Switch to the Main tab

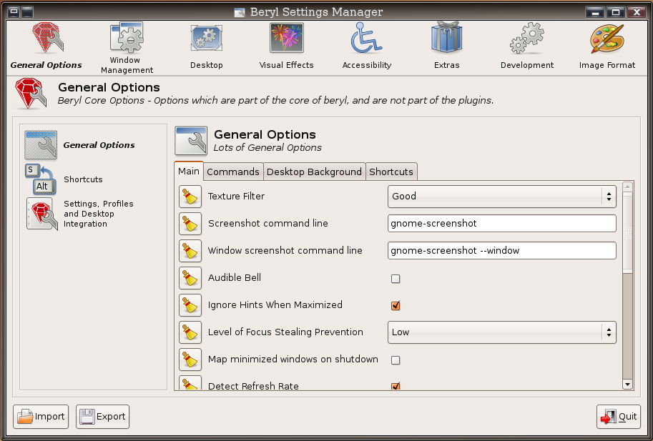[189, 171]
